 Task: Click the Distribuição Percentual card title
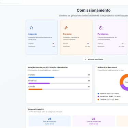click(107, 68)
